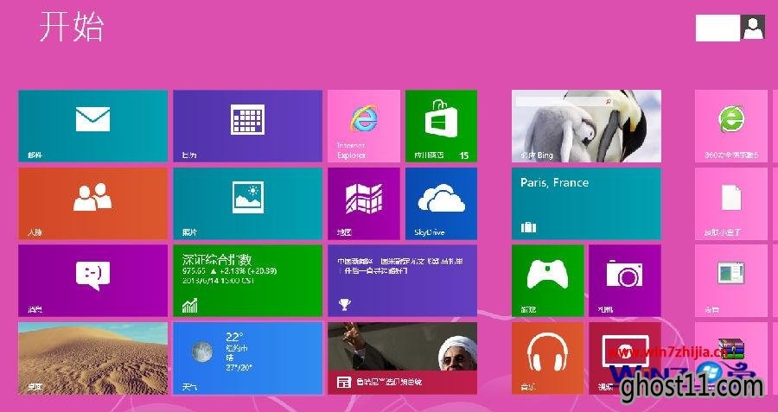The image size is (778, 412).
Task: Open the WinRAR books tile
Action: pos(731,358)
